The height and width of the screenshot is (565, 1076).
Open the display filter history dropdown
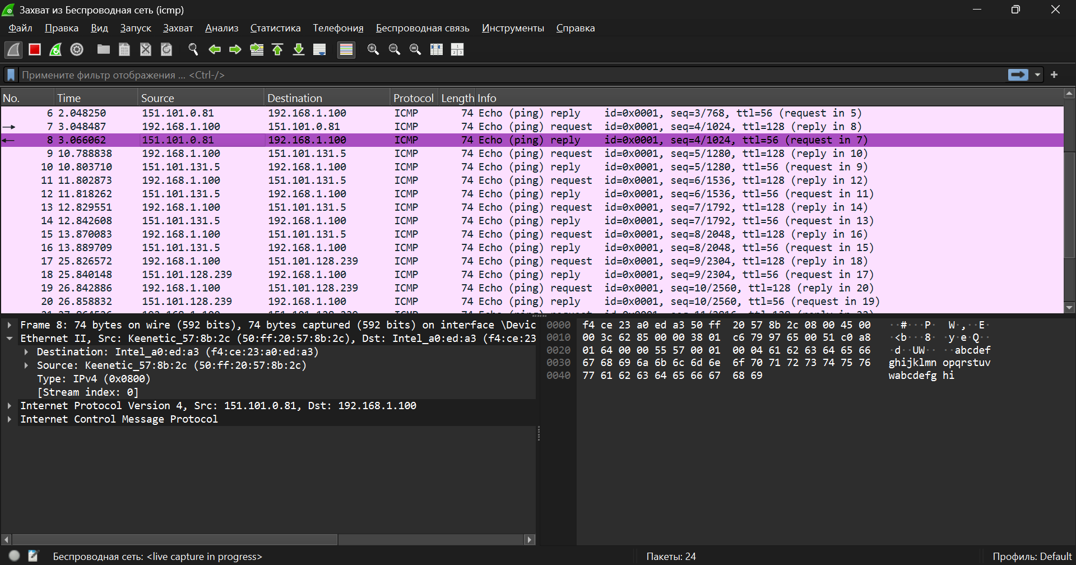1037,75
